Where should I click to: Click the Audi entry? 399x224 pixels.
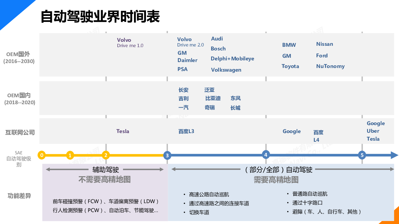point(217,39)
